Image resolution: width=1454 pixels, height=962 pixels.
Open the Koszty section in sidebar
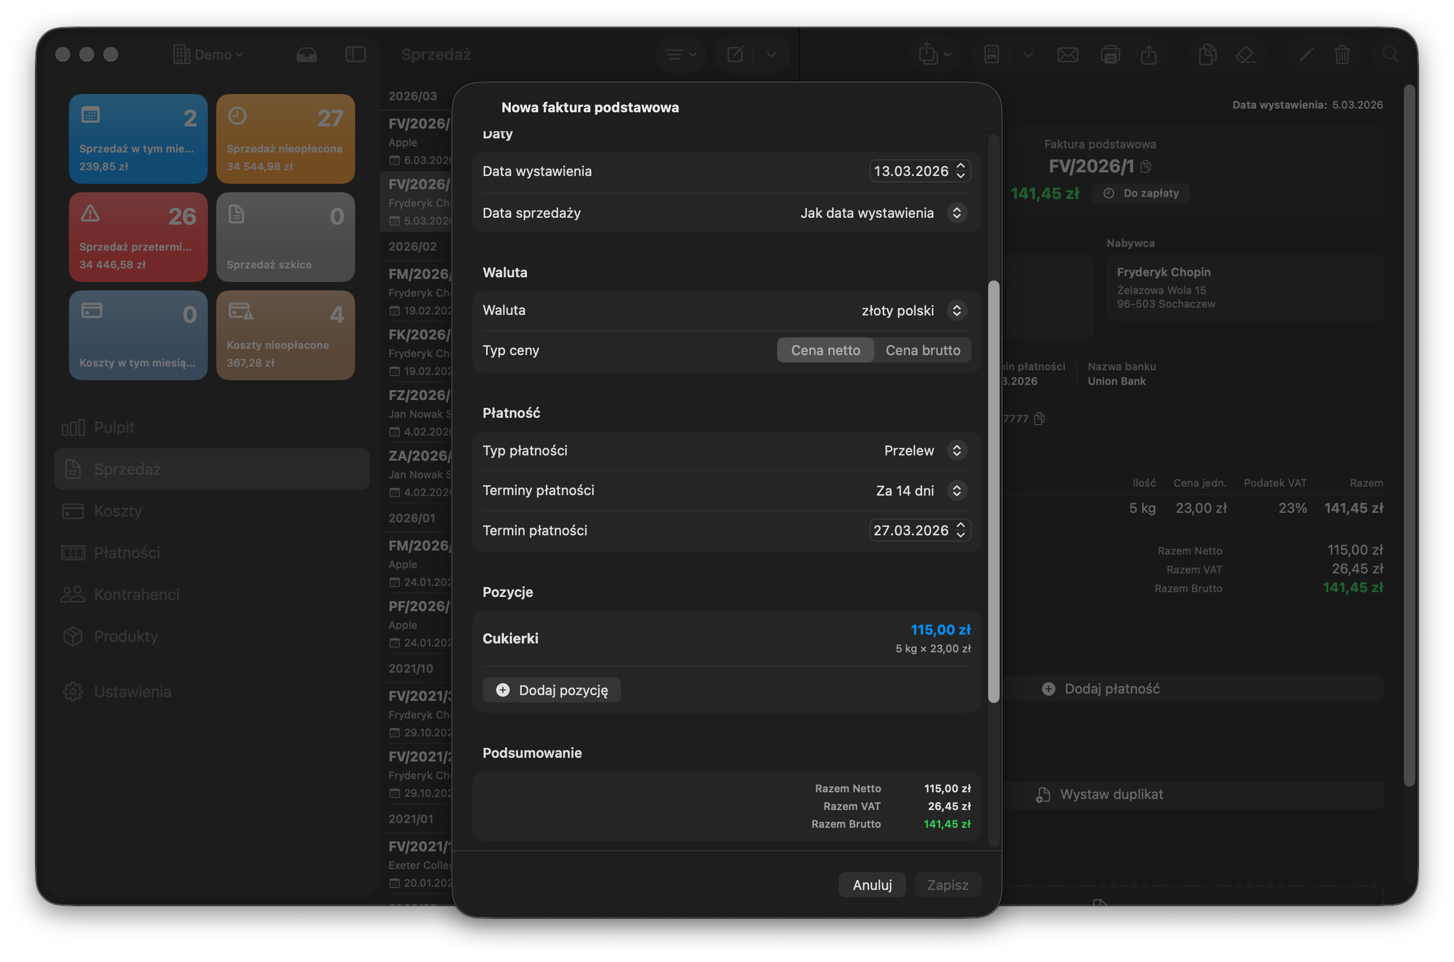[x=118, y=510]
